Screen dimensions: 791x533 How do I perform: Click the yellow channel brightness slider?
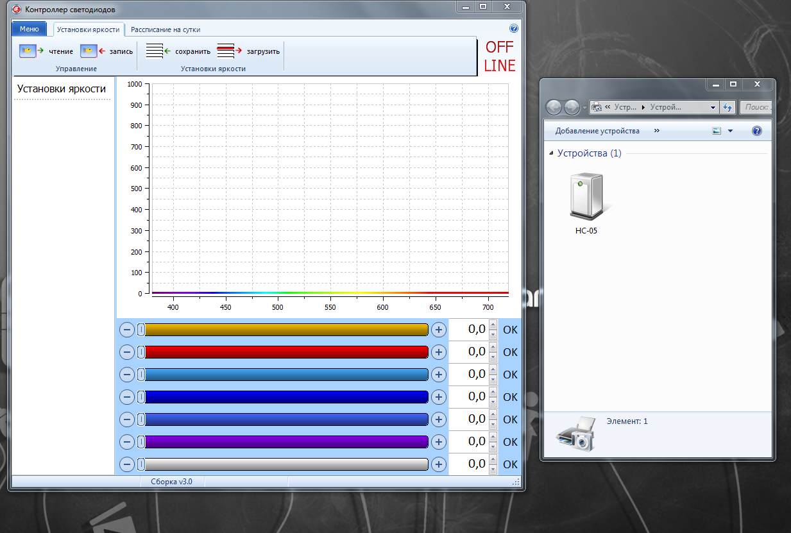283,330
